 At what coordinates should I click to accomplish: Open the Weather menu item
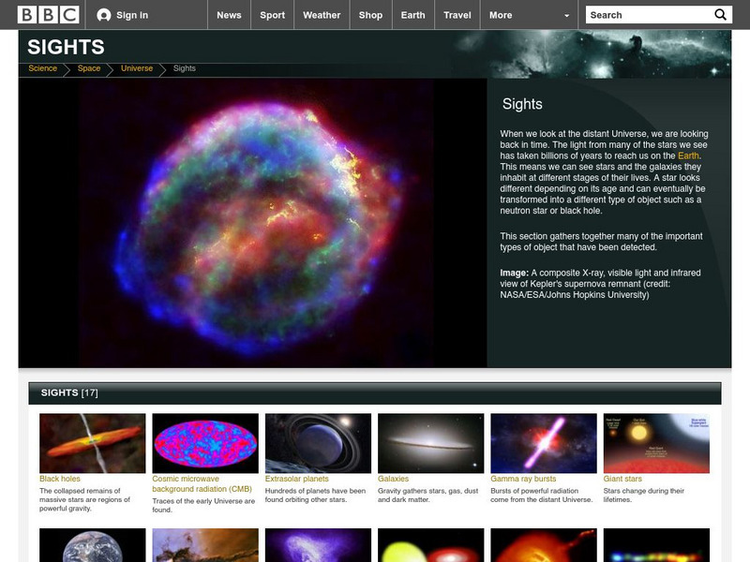[322, 15]
